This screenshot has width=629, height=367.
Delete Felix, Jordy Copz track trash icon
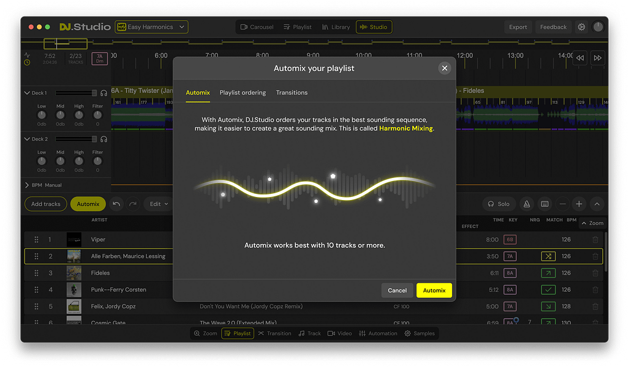click(595, 306)
